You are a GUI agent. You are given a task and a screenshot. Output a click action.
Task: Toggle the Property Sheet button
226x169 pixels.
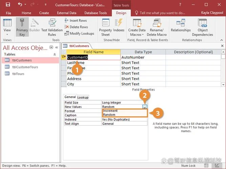(105, 27)
